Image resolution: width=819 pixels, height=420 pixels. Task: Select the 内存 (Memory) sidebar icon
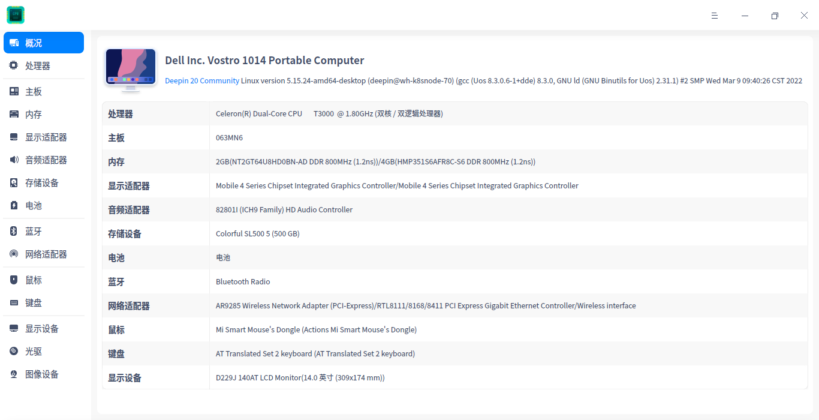point(13,113)
